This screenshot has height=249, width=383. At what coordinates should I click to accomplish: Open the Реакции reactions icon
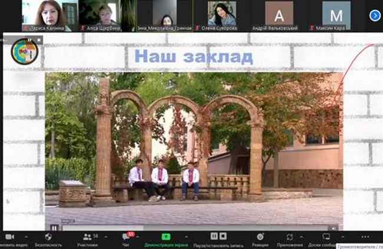(x=260, y=237)
